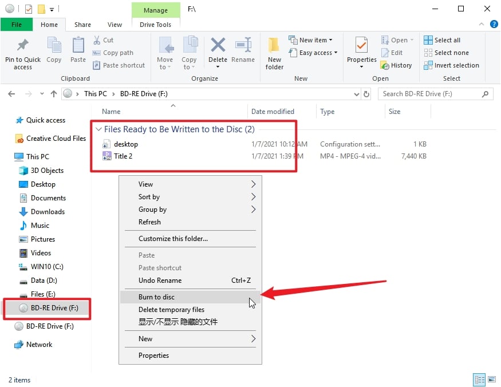
Task: Click Invert selection in the ribbon
Action: coord(451,65)
